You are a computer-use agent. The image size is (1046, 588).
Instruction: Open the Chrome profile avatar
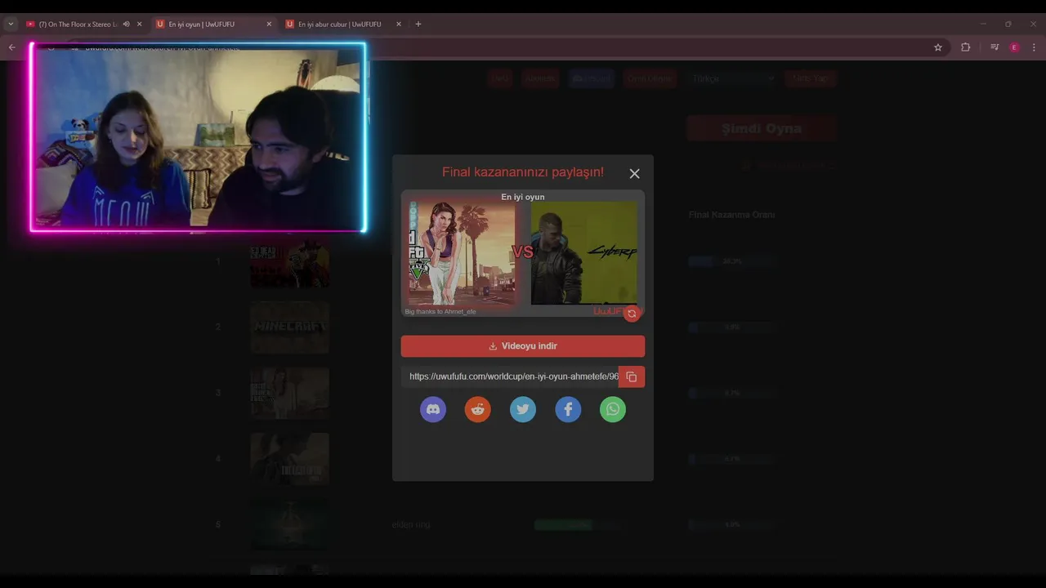click(x=1014, y=47)
